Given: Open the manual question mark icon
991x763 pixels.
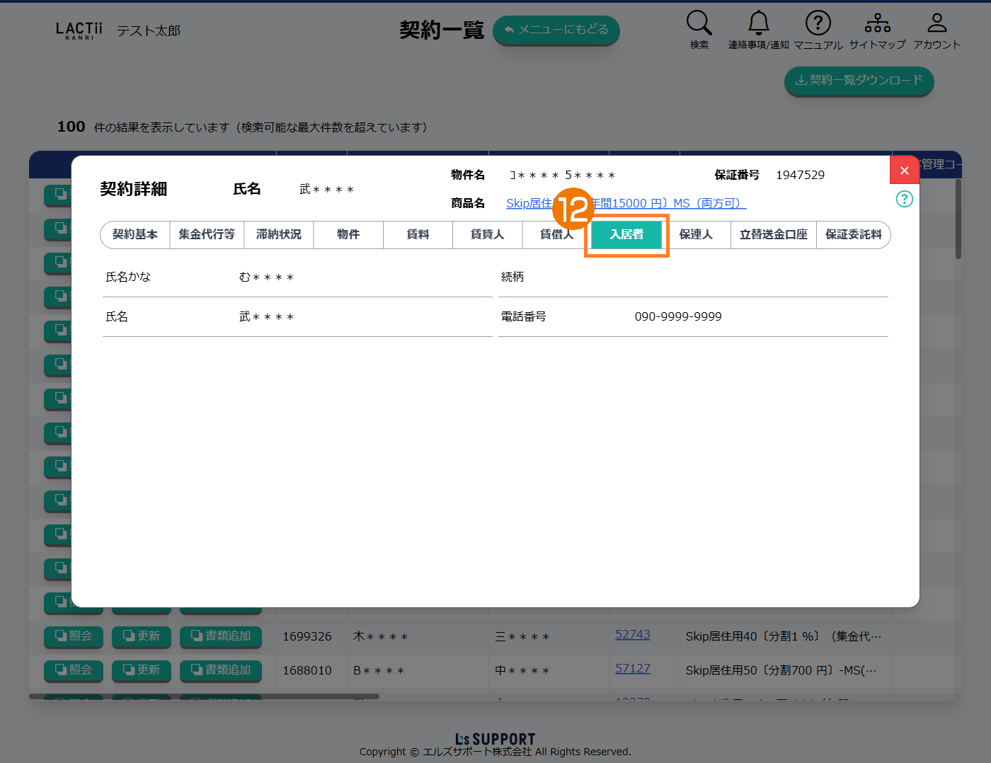Looking at the screenshot, I should tap(818, 23).
